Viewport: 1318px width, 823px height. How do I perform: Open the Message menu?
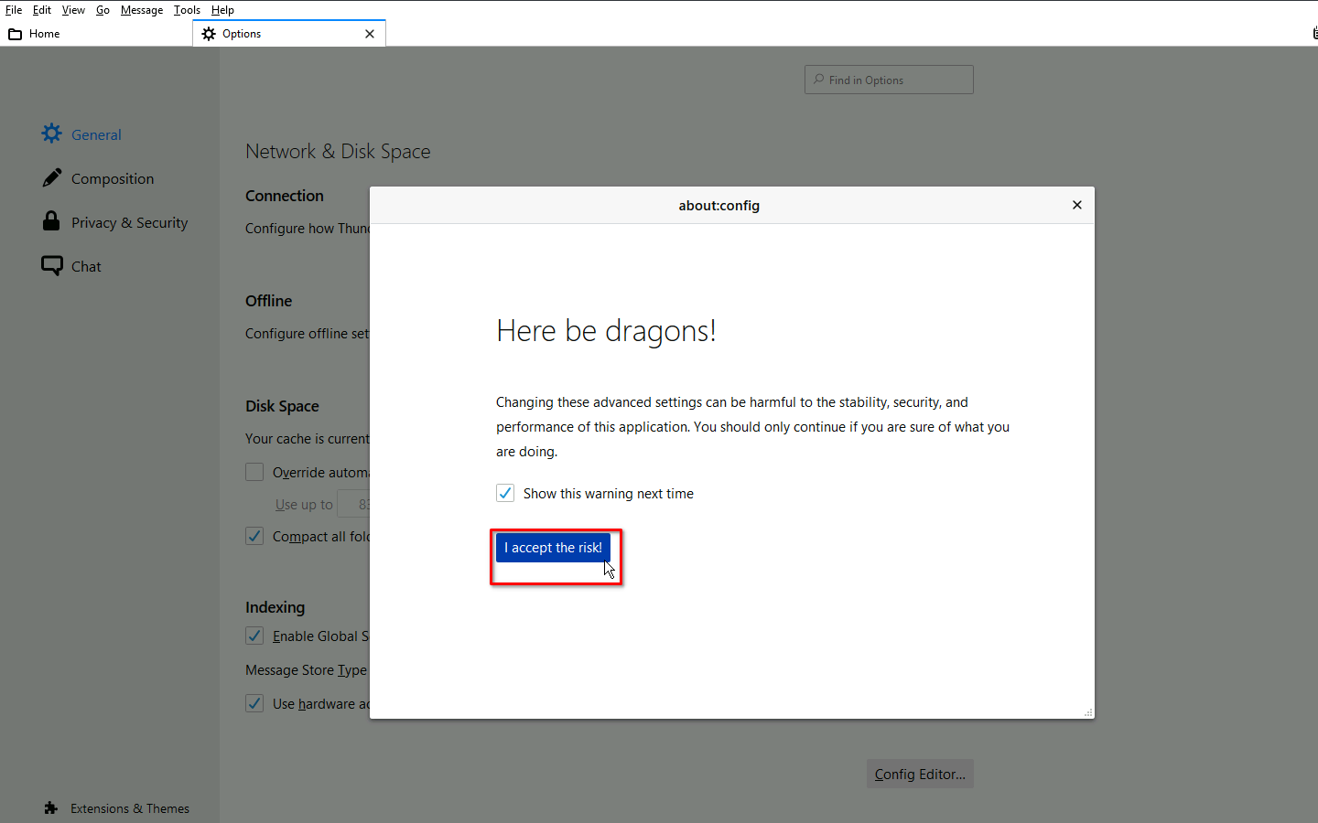click(x=142, y=10)
